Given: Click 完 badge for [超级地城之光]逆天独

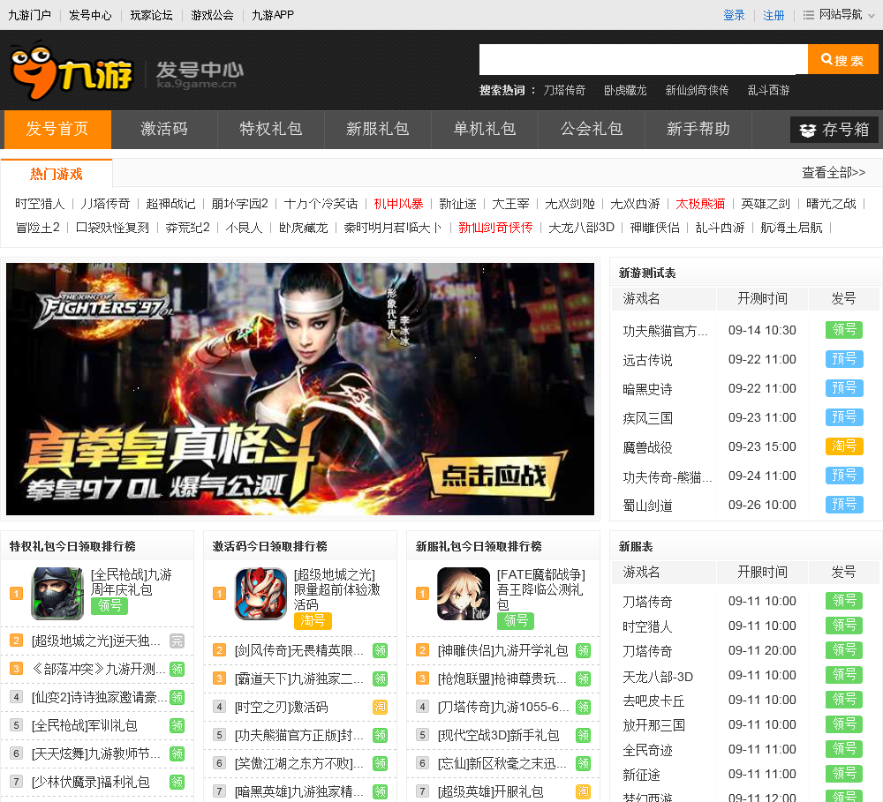Looking at the screenshot, I should 177,641.
